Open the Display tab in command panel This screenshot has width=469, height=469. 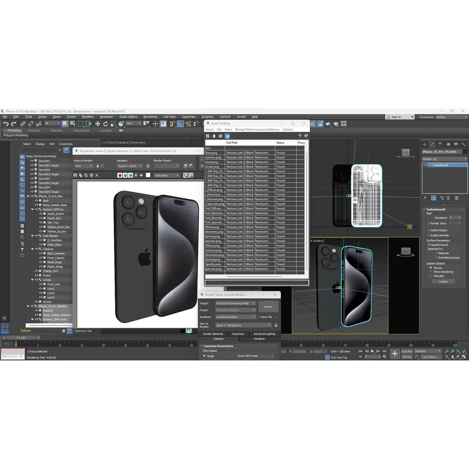tap(456, 144)
